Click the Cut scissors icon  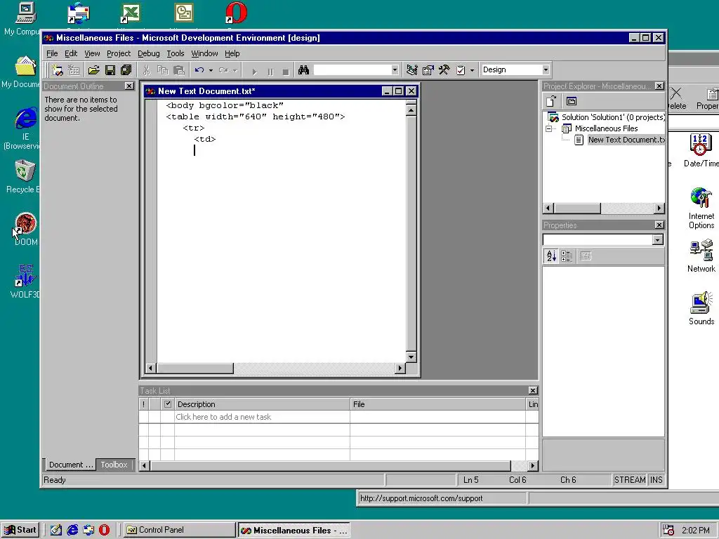[146, 70]
